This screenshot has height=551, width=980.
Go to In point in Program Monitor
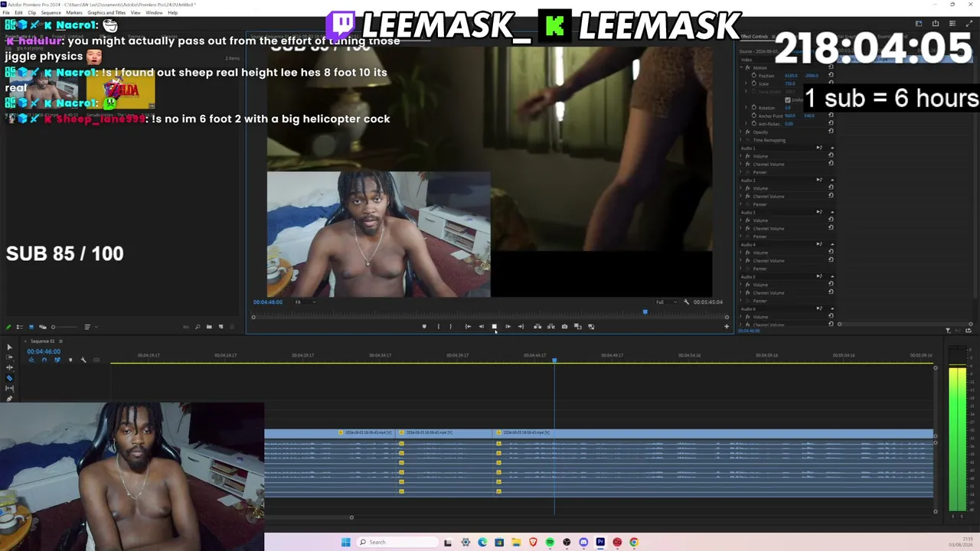468,327
